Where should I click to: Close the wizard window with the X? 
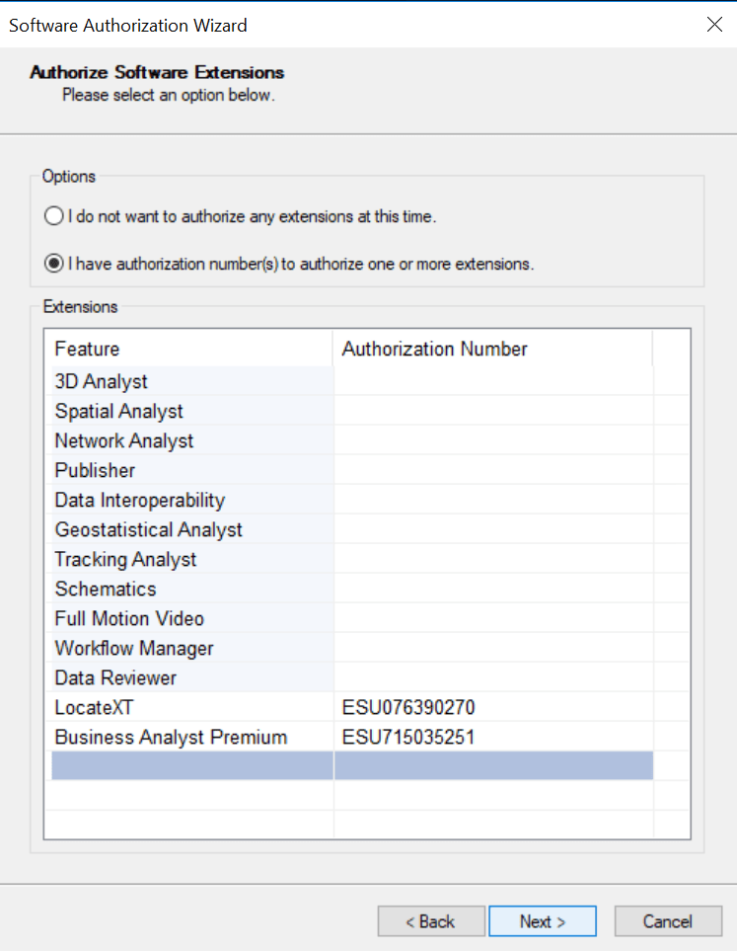tap(714, 25)
